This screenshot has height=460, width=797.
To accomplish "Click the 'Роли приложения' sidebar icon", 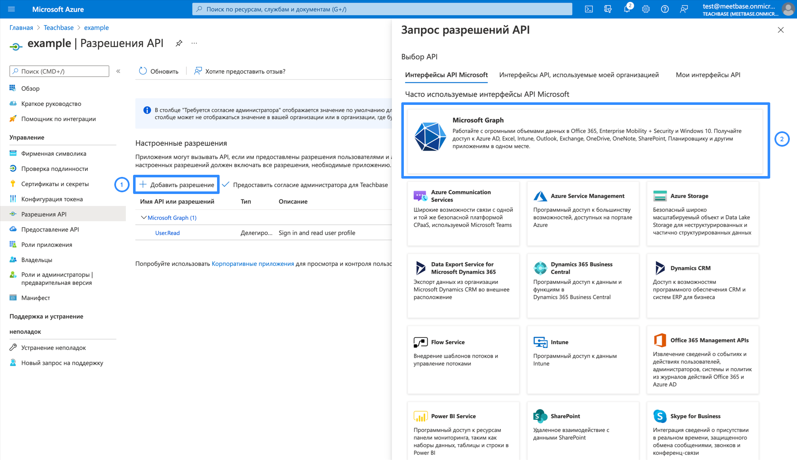I will pos(13,244).
